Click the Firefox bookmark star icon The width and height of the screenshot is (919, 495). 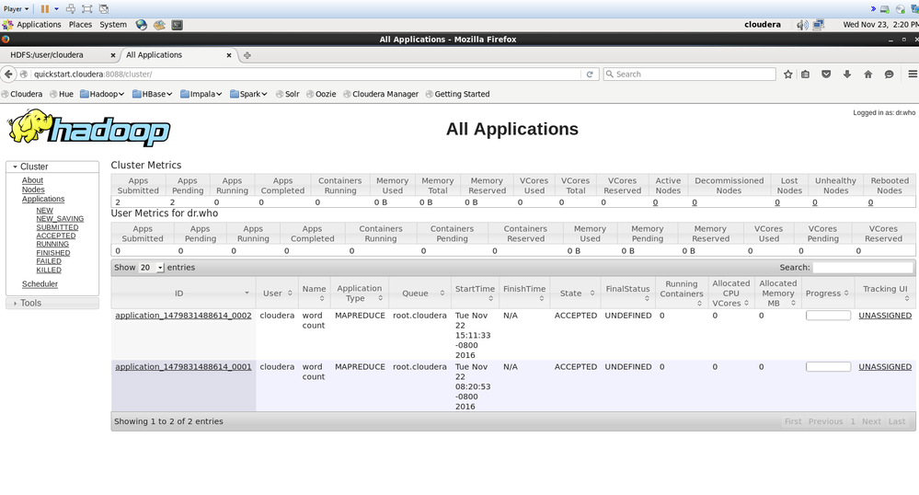point(787,75)
